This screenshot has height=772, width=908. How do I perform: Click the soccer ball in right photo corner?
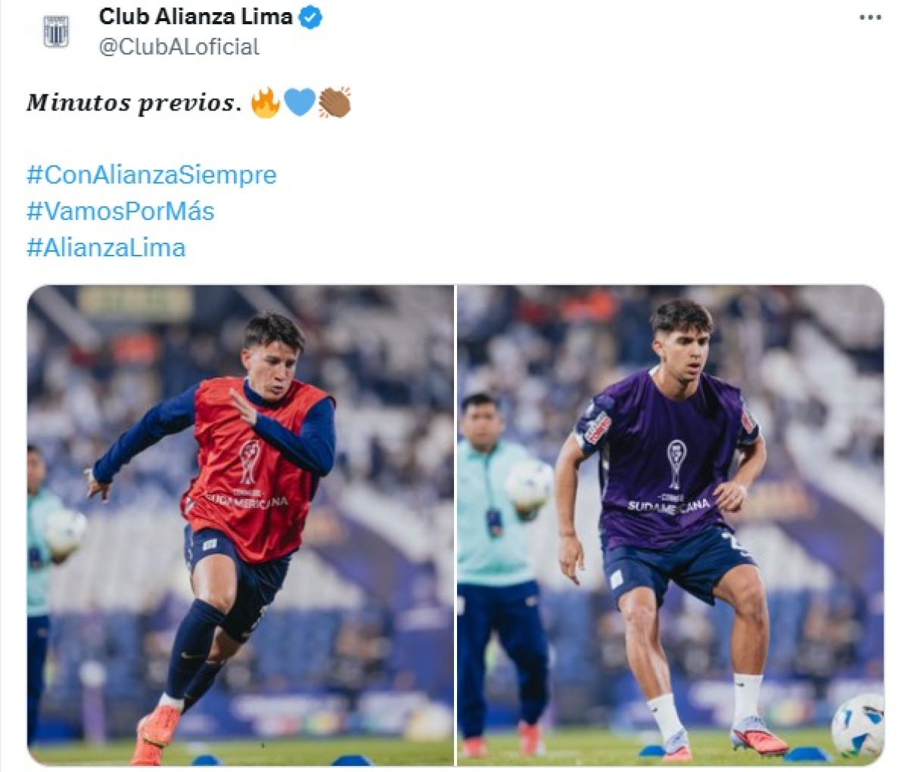(x=858, y=725)
